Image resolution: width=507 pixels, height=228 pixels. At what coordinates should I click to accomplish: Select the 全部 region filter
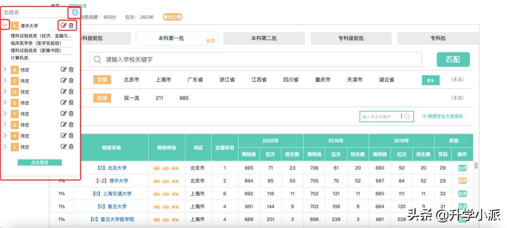tap(102, 80)
